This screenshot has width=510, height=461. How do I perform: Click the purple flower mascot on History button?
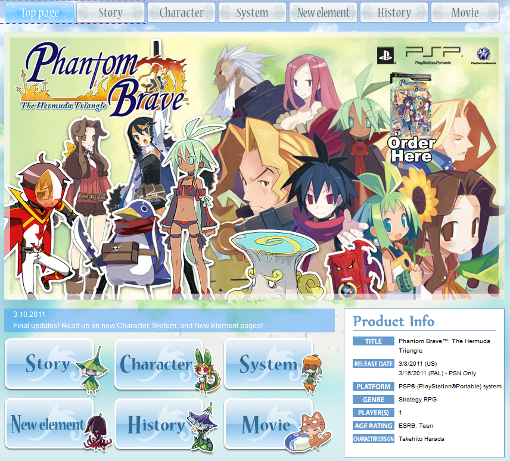[203, 427]
